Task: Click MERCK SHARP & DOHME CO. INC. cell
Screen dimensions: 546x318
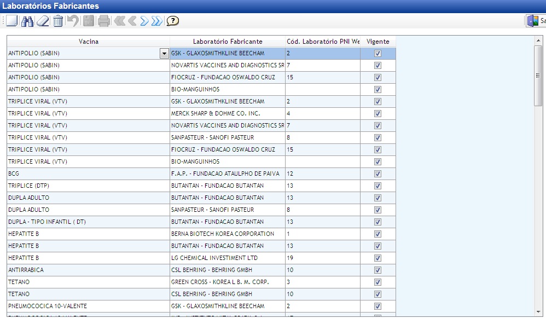Action: pos(228,113)
